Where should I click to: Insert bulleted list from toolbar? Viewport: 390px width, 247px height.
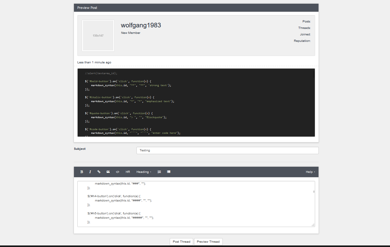(x=169, y=172)
